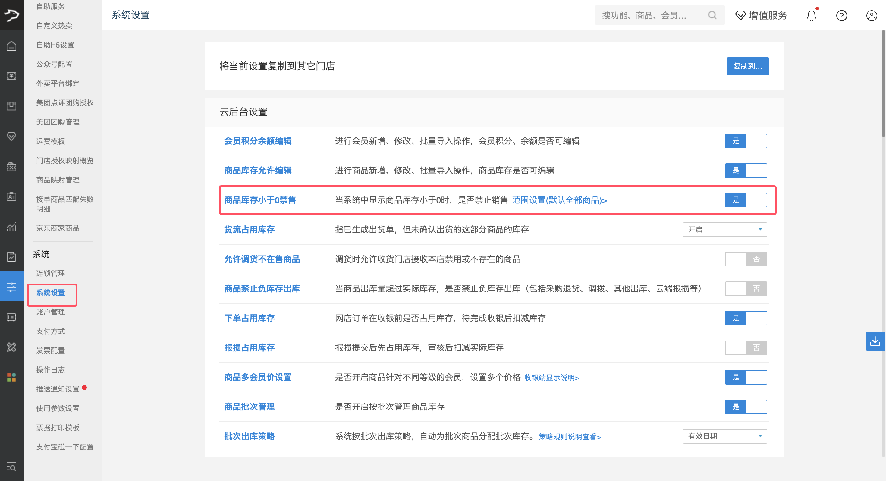Open 运费模板 menu item
Image resolution: width=886 pixels, height=481 pixels.
pyautogui.click(x=51, y=141)
